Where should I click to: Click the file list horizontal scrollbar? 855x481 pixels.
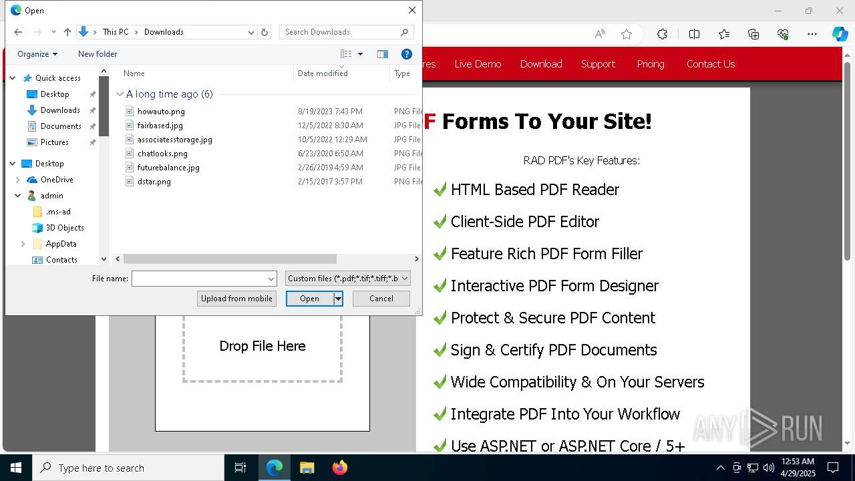pyautogui.click(x=230, y=259)
